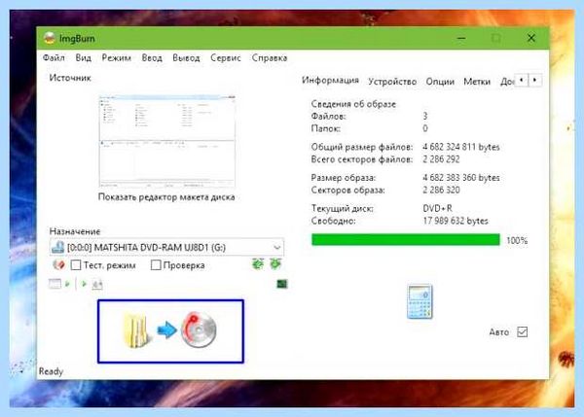Open the Вид menu
Viewport: 584px width, 417px height.
coord(83,58)
